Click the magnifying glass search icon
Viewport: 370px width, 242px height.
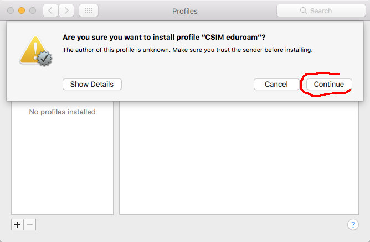[x=304, y=10]
